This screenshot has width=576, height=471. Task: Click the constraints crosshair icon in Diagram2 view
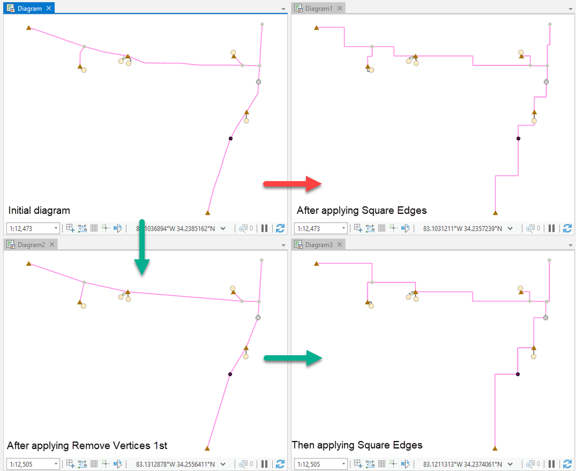point(106,464)
